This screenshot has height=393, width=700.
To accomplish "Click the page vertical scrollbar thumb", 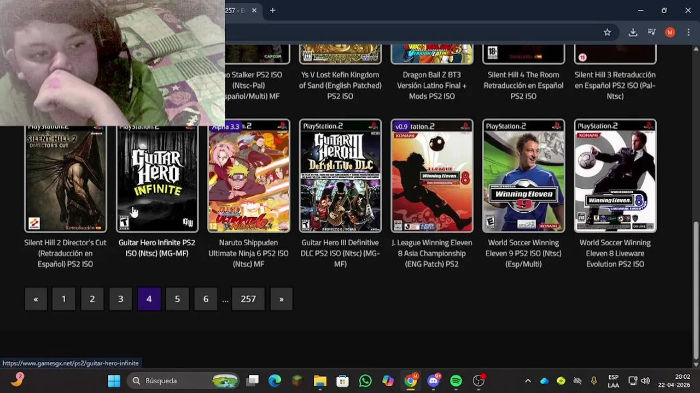I will coord(696,290).
